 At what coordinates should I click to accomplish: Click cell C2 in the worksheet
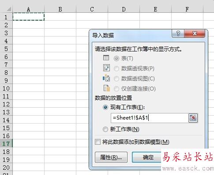coord(92,25)
